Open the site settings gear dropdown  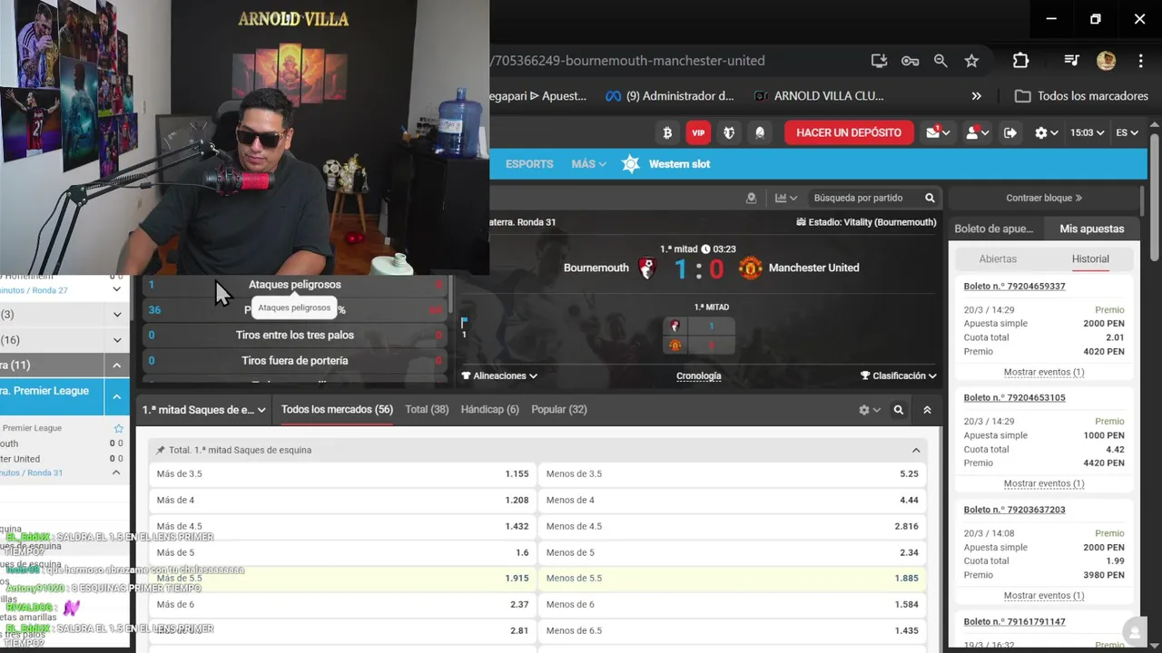[x=1046, y=132]
